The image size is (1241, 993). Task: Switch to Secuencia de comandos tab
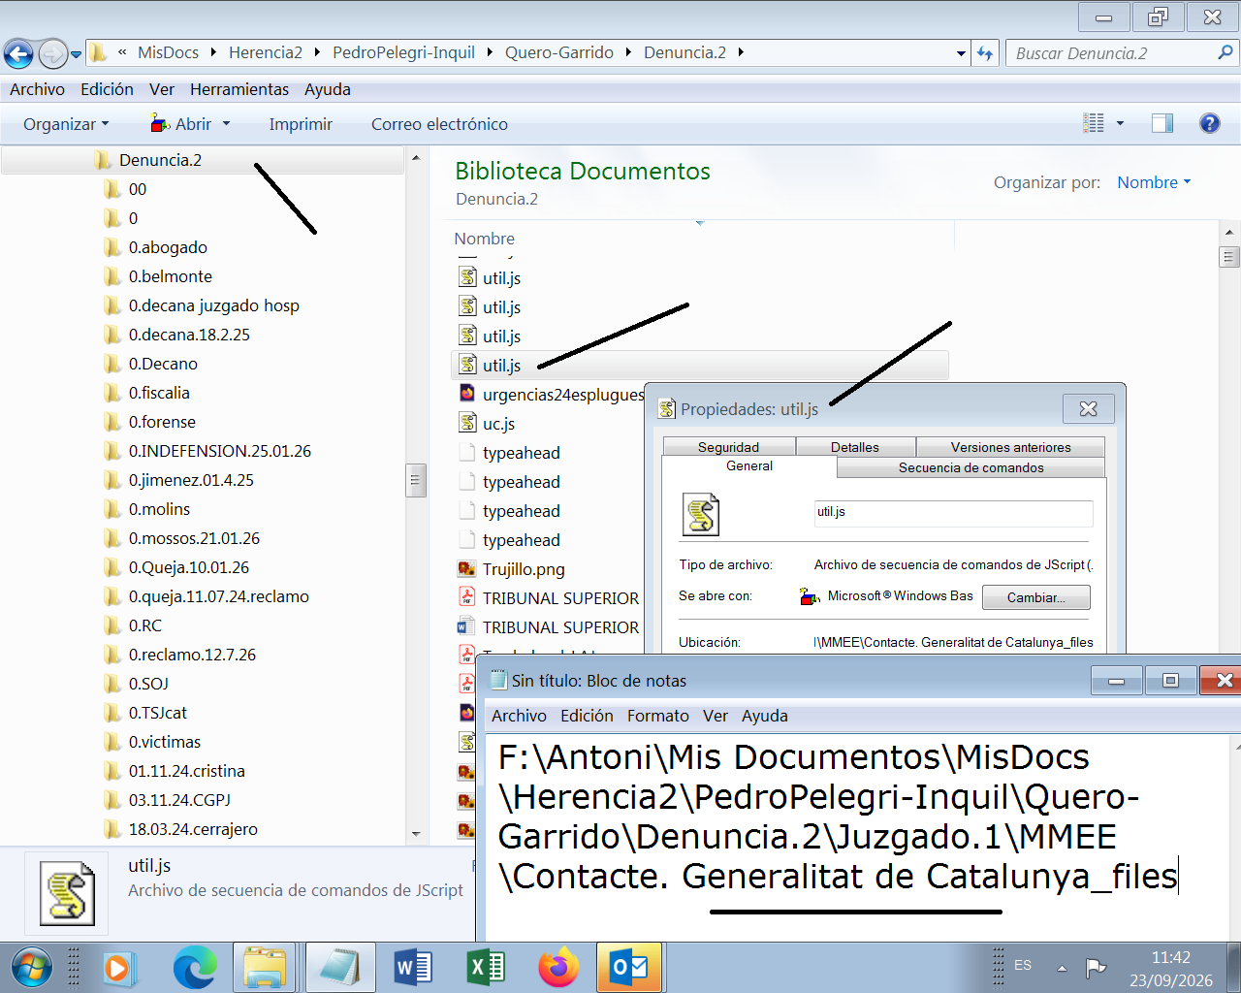tap(971, 467)
